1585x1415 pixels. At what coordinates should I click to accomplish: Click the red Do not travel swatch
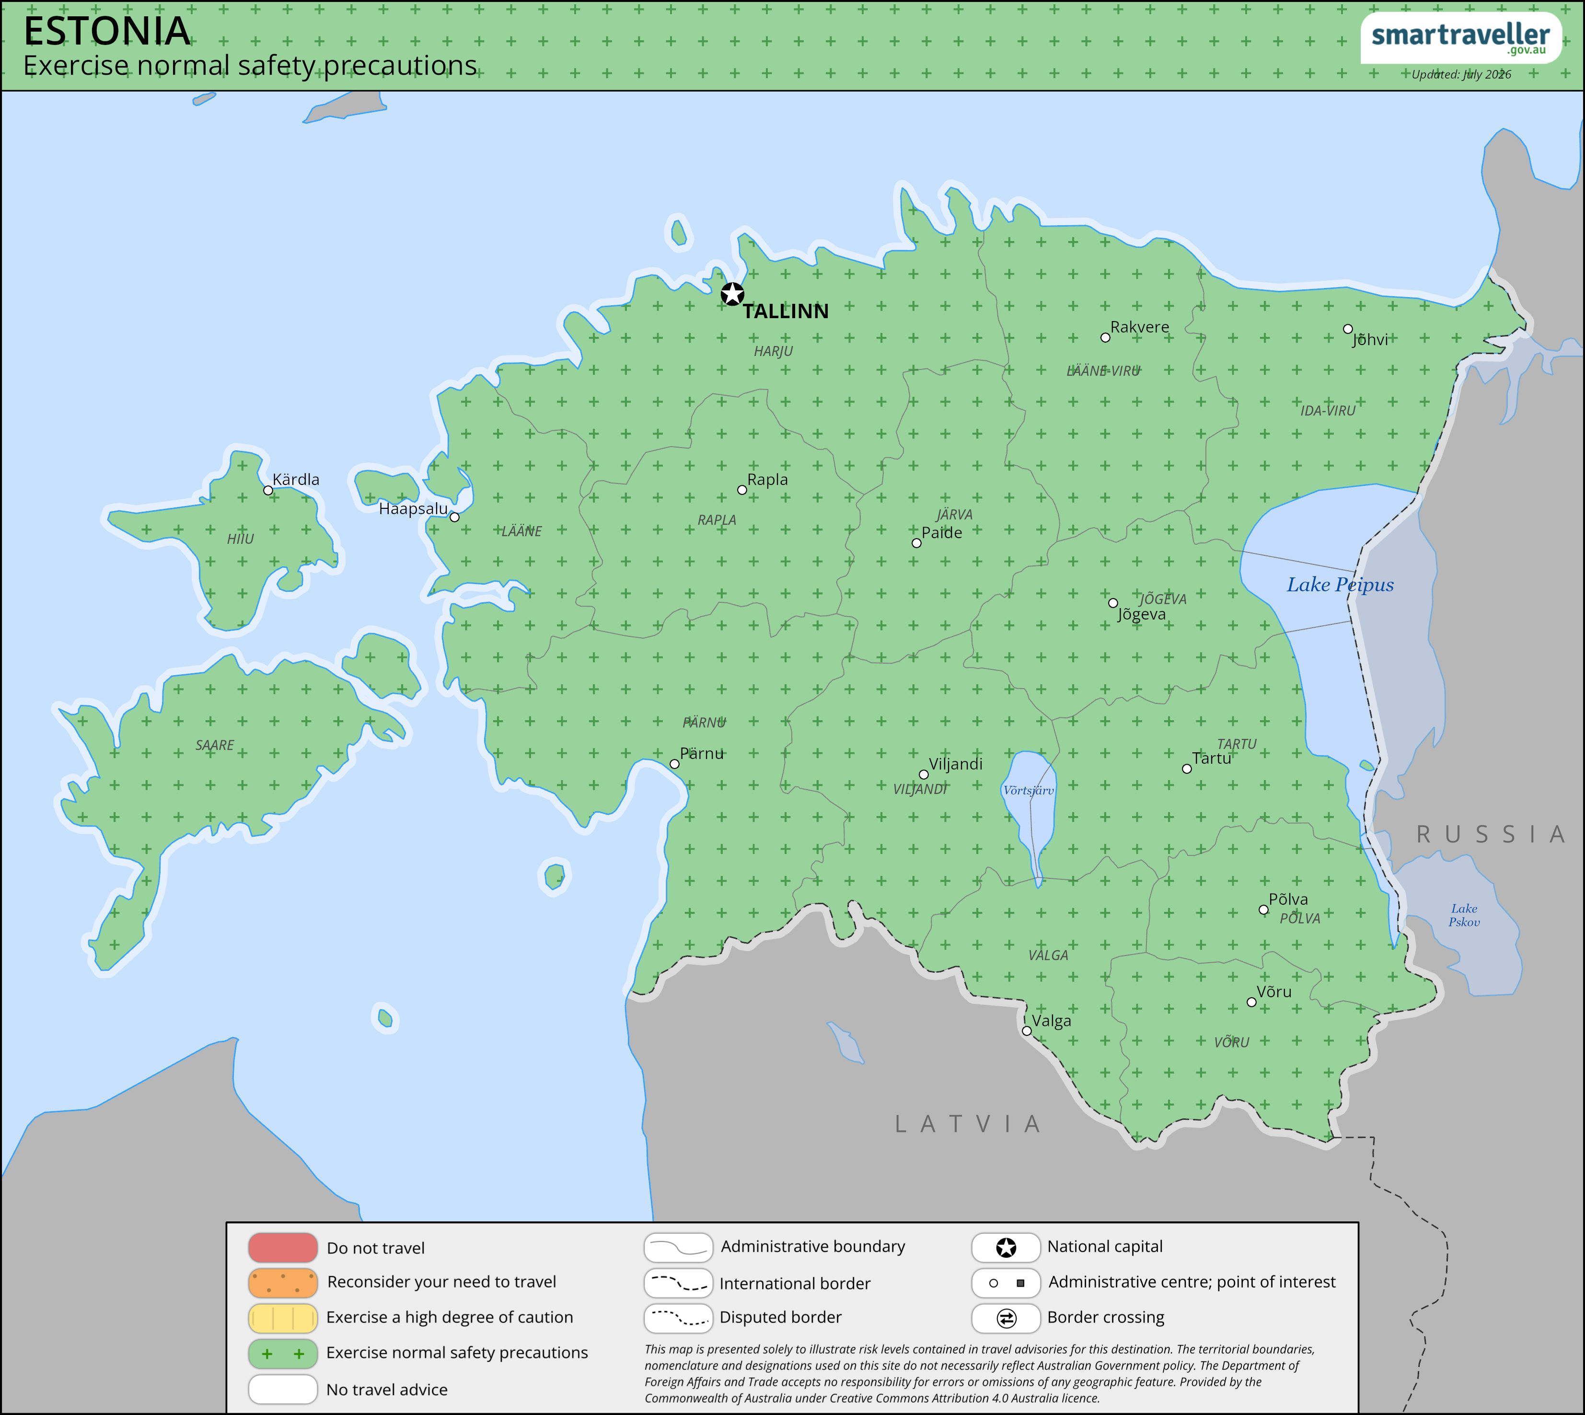pos(283,1248)
